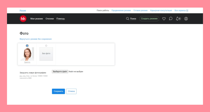The height and width of the screenshot is (112, 210).
Task: Click the Создать резюме button
Action: [149, 19]
